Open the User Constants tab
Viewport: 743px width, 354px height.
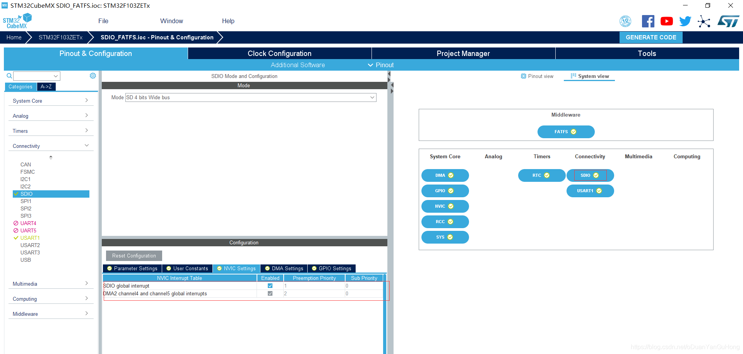point(187,268)
